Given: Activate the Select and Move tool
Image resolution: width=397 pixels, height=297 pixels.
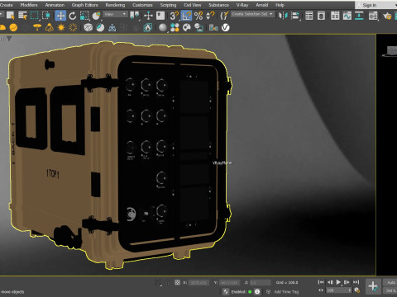Looking at the screenshot, I should pos(60,16).
